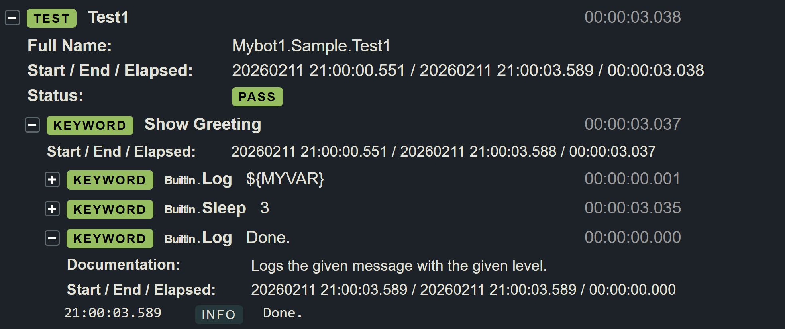This screenshot has width=785, height=329.
Task: Click KEYWORD badge beside Log Done.
Action: [110, 239]
